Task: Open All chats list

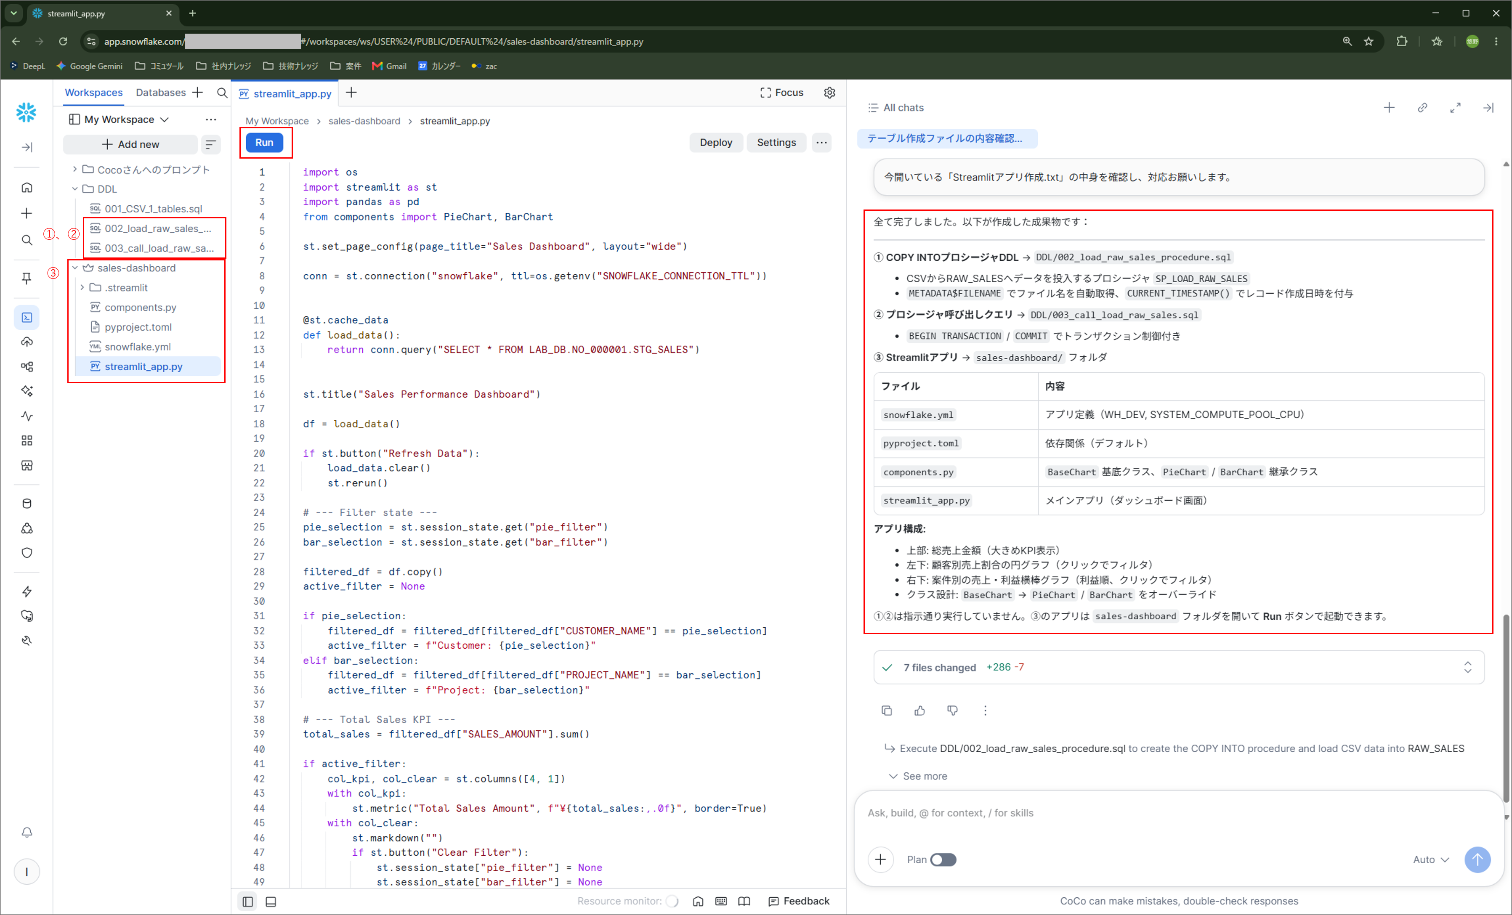Action: click(896, 108)
